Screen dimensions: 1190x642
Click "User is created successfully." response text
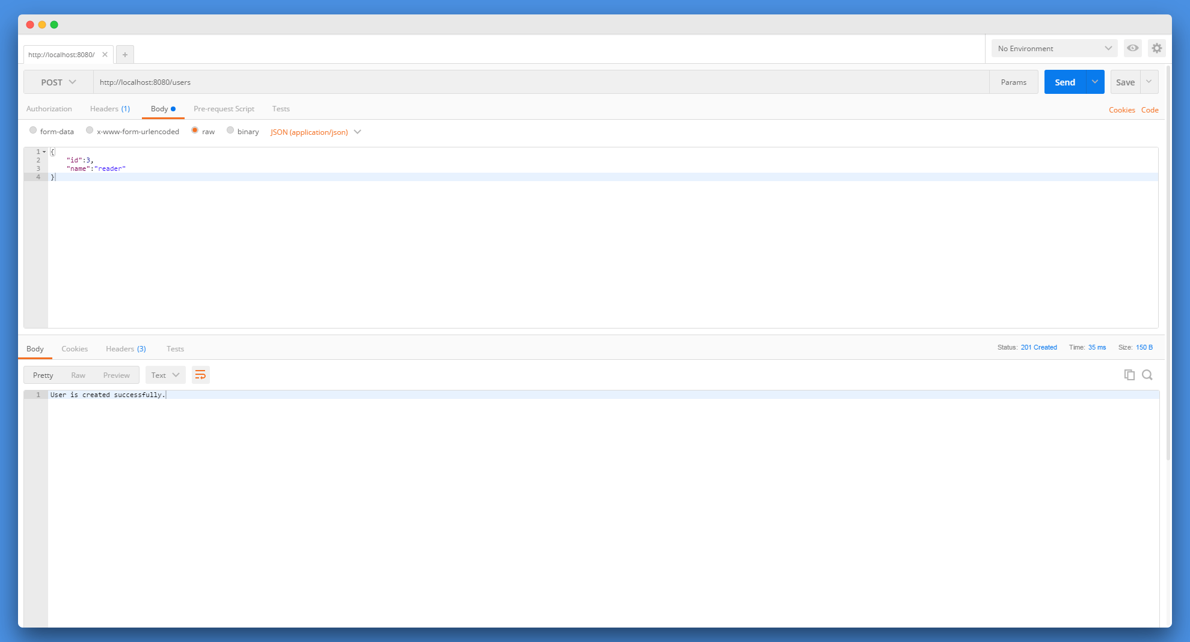pyautogui.click(x=107, y=395)
